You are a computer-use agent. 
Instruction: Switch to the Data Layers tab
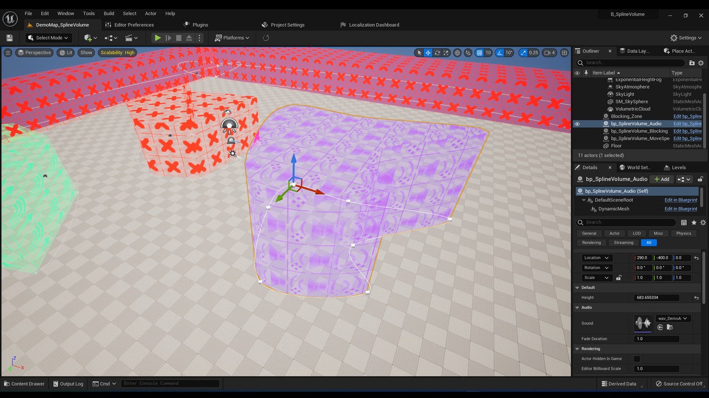click(x=638, y=51)
